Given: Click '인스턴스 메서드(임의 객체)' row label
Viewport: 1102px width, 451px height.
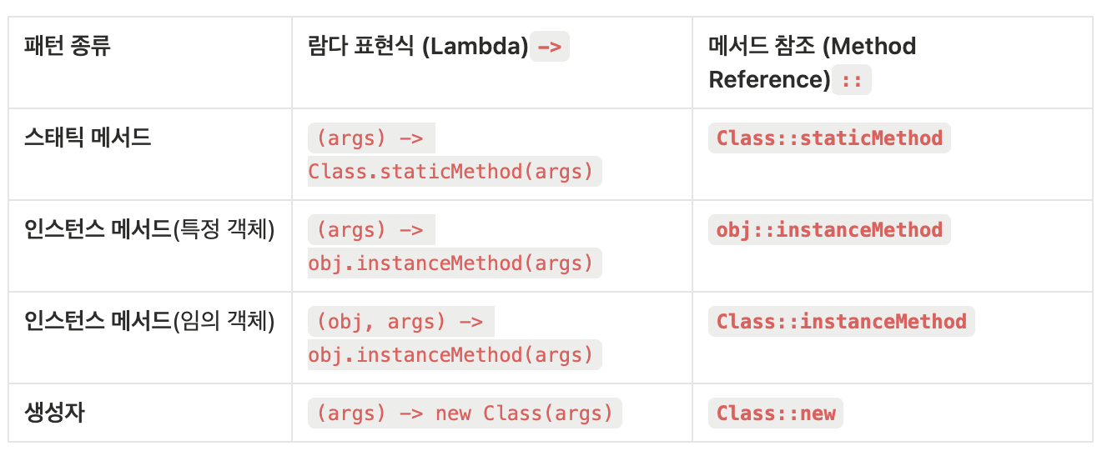Looking at the screenshot, I should [150, 321].
